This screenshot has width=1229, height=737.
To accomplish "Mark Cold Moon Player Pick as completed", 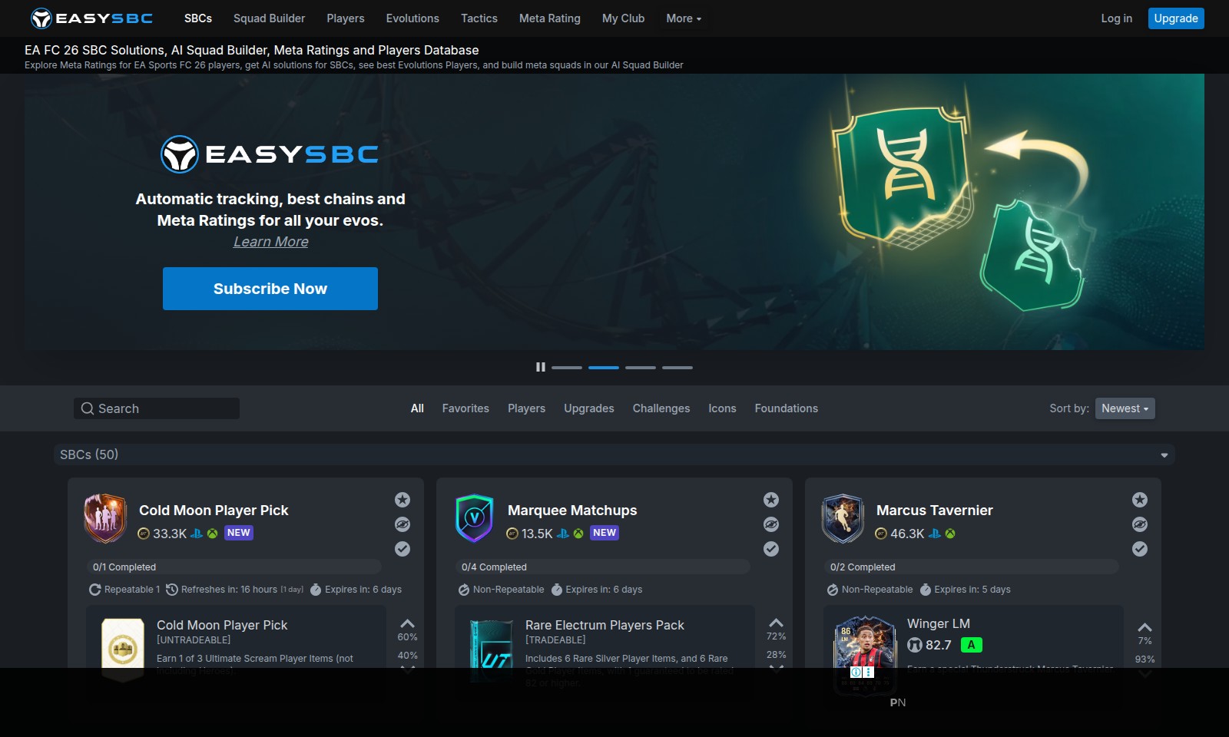I will pyautogui.click(x=402, y=549).
